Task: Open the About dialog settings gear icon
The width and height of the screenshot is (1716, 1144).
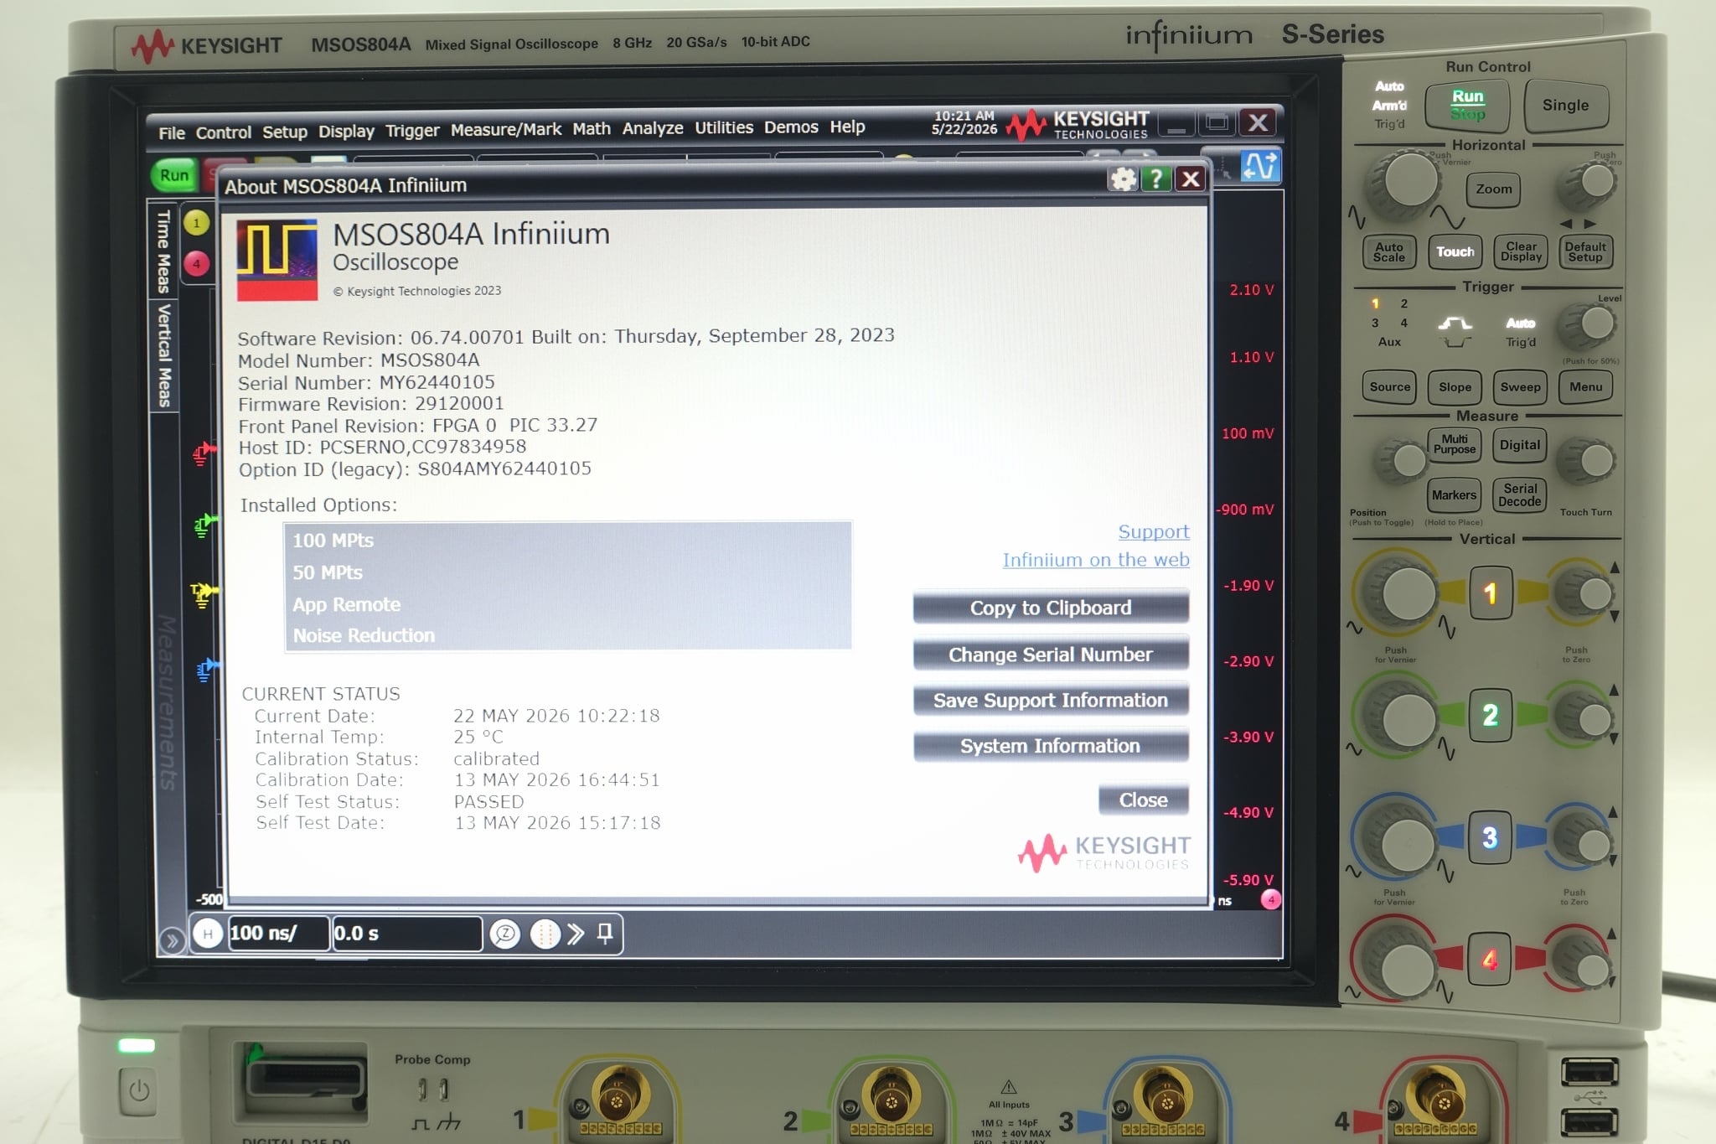Action: (x=1123, y=179)
